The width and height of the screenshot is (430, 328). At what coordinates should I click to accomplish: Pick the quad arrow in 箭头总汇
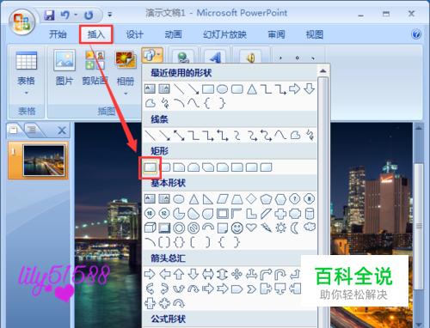pyautogui.click(x=236, y=274)
